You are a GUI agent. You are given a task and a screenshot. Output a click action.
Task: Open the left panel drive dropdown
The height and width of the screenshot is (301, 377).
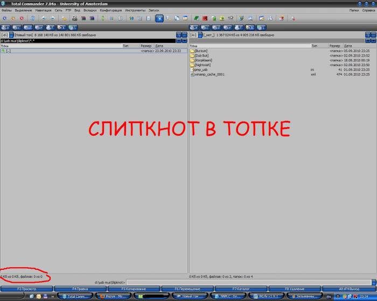pyautogui.click(x=5, y=35)
